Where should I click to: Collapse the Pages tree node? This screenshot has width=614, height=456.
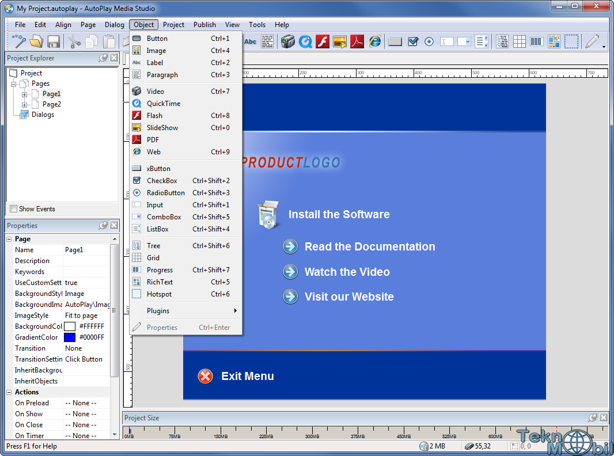14,84
